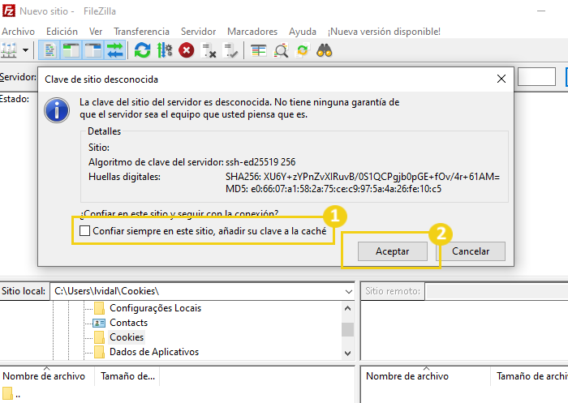This screenshot has height=403, width=568.
Task: Toggle processing of transfer queue icon
Action: pyautogui.click(x=165, y=50)
